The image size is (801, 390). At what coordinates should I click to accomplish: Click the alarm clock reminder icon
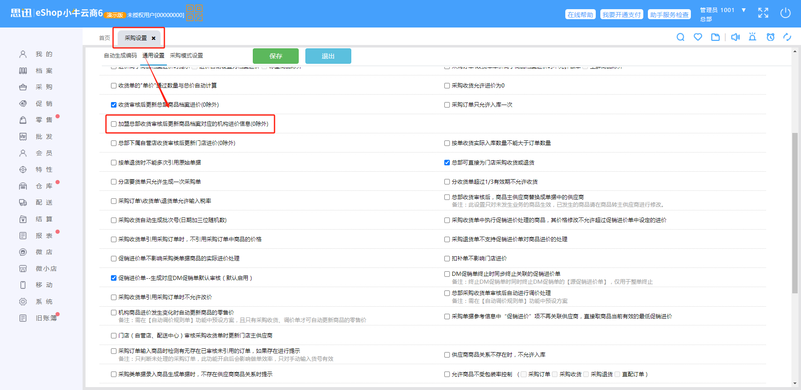[771, 37]
